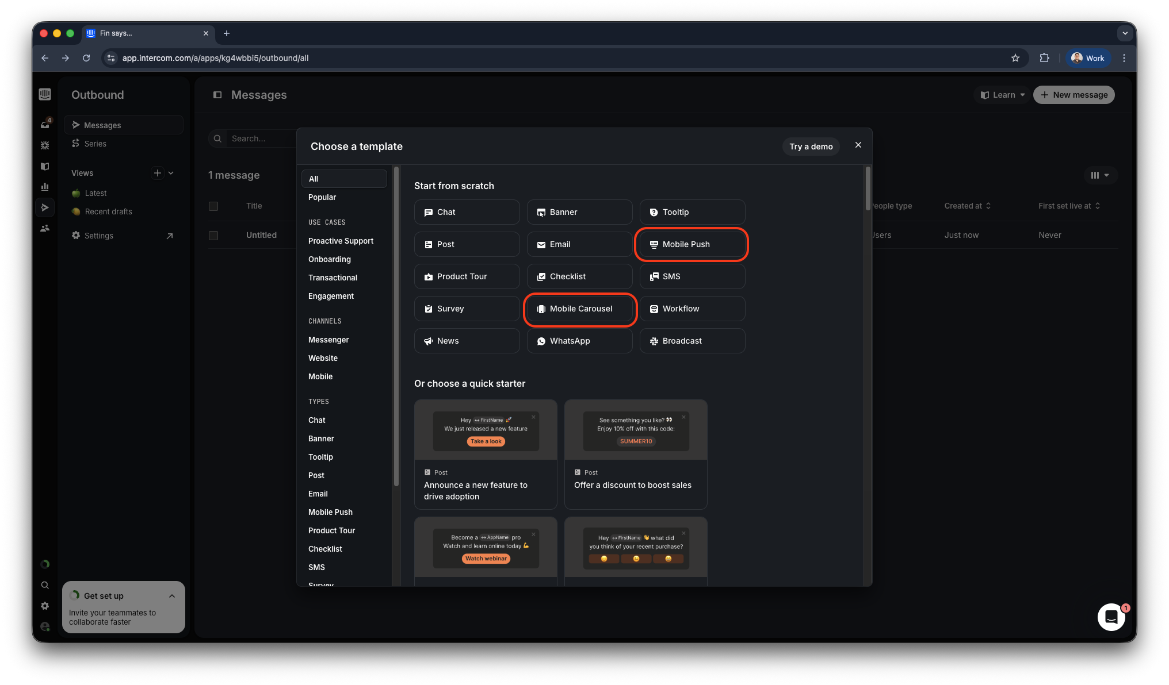Expand the Learn dropdown
This screenshot has height=685, width=1169.
pos(1003,95)
